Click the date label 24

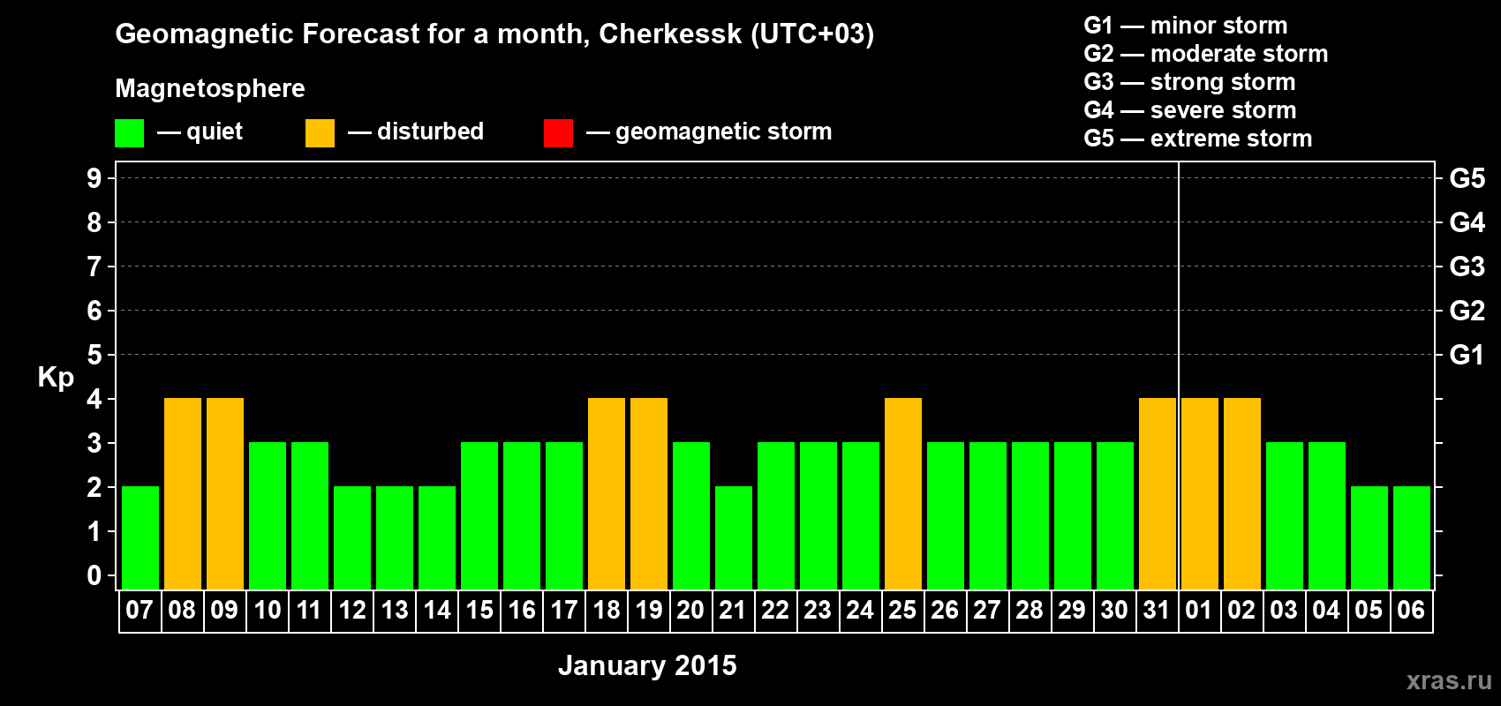(860, 610)
